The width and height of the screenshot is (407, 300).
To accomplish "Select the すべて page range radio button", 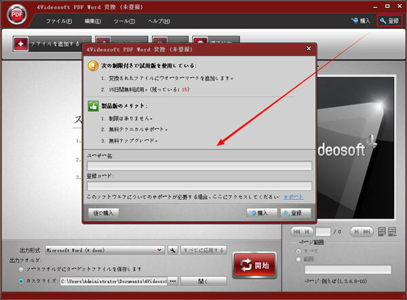I will (298, 251).
